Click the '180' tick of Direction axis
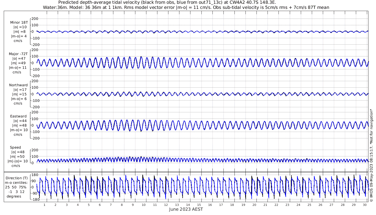Viewport: 376px width, 215px height. pyautogui.click(x=35, y=175)
